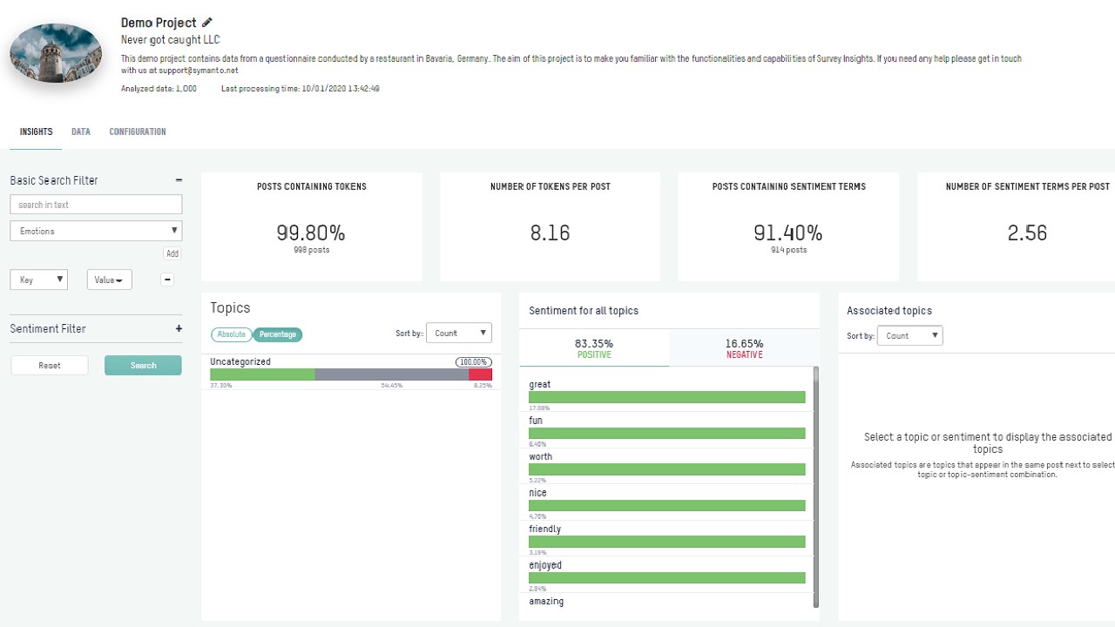Click the Reset button

50,366
